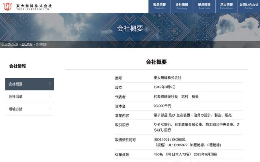
Task: Click the Todai Electric red logo icon
Action: pos(8,7)
